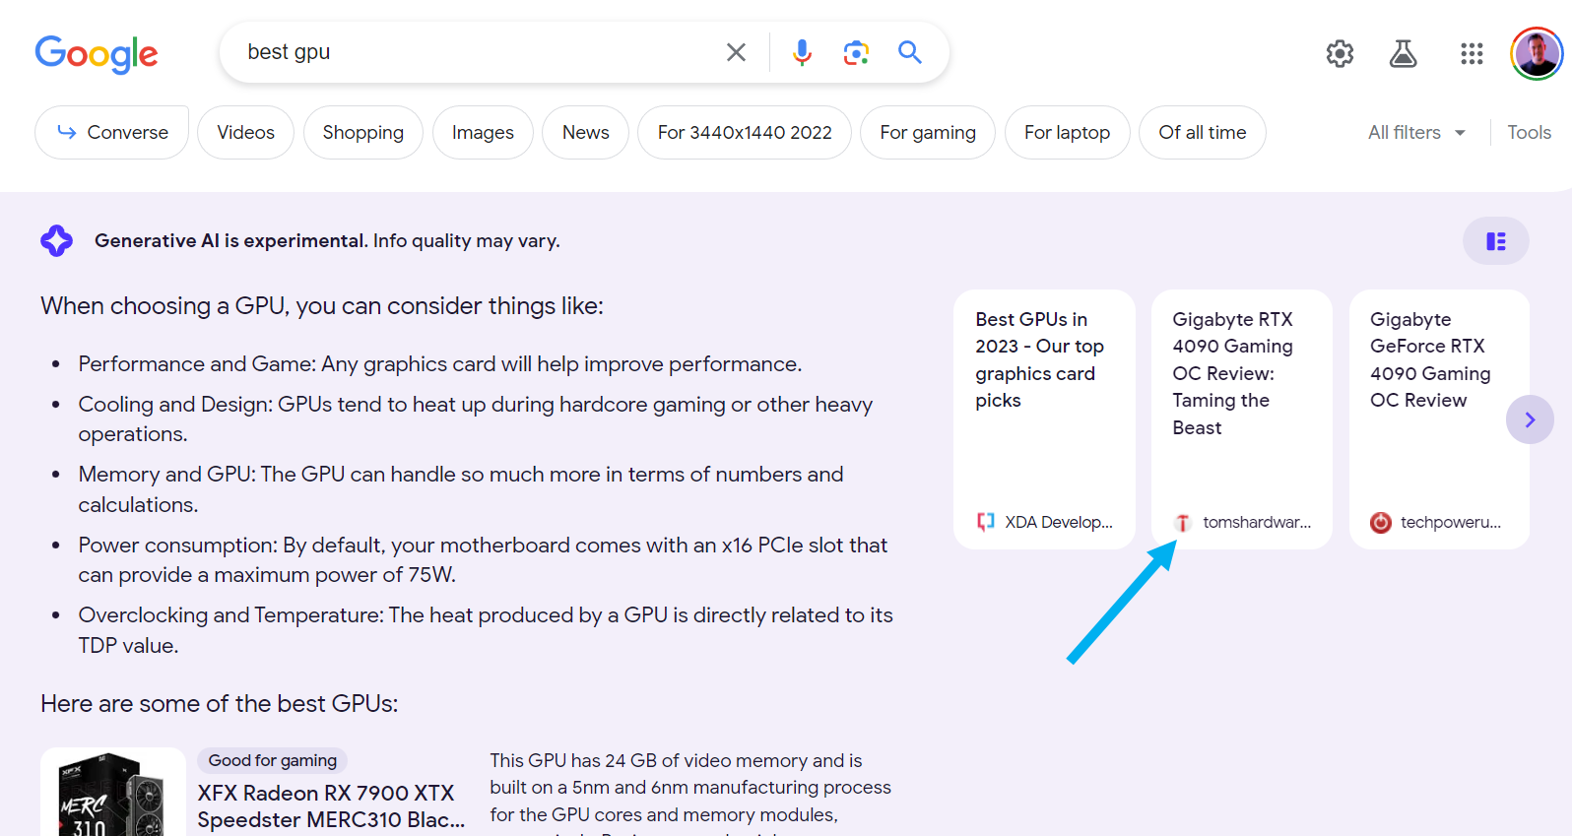Image resolution: width=1572 pixels, height=836 pixels.
Task: Click the Google logo
Action: (x=97, y=54)
